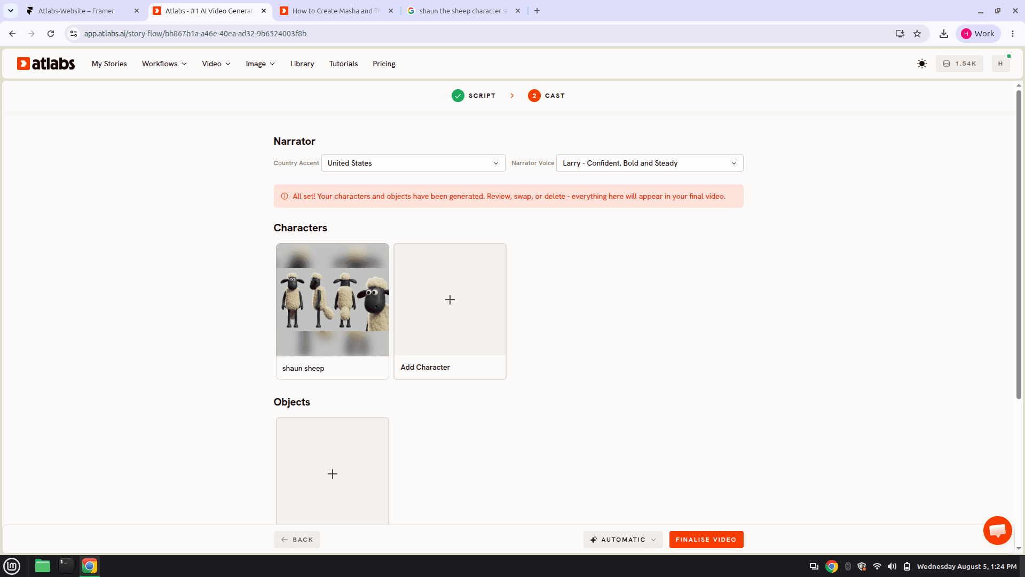Click the Bluetooth tray icon
This screenshot has height=577, width=1025.
pyautogui.click(x=848, y=566)
